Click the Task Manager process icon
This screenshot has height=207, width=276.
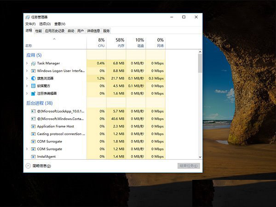pos(33,63)
